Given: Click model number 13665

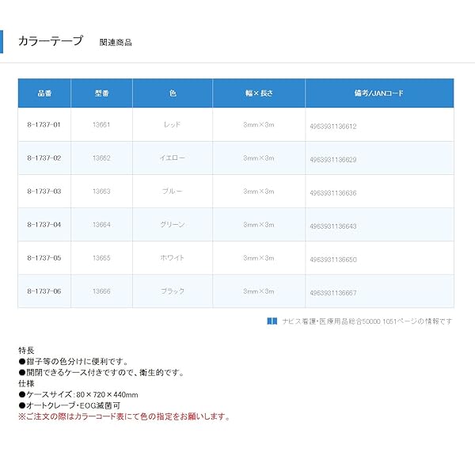Looking at the screenshot, I should click(101, 258).
